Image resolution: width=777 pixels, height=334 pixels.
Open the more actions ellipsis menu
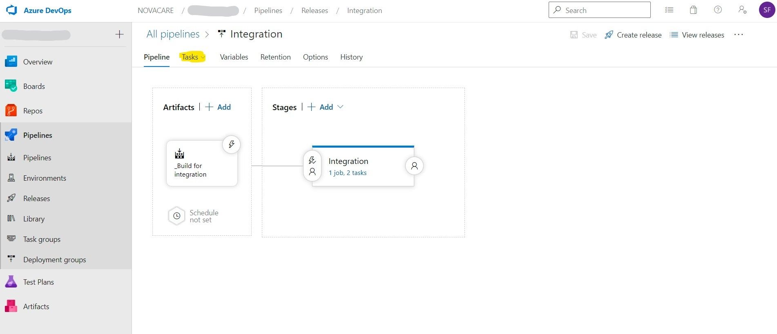(x=739, y=35)
